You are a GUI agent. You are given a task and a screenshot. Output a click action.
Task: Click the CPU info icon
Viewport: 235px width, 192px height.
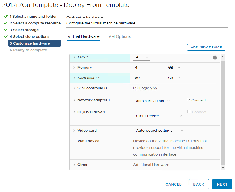point(215,57)
